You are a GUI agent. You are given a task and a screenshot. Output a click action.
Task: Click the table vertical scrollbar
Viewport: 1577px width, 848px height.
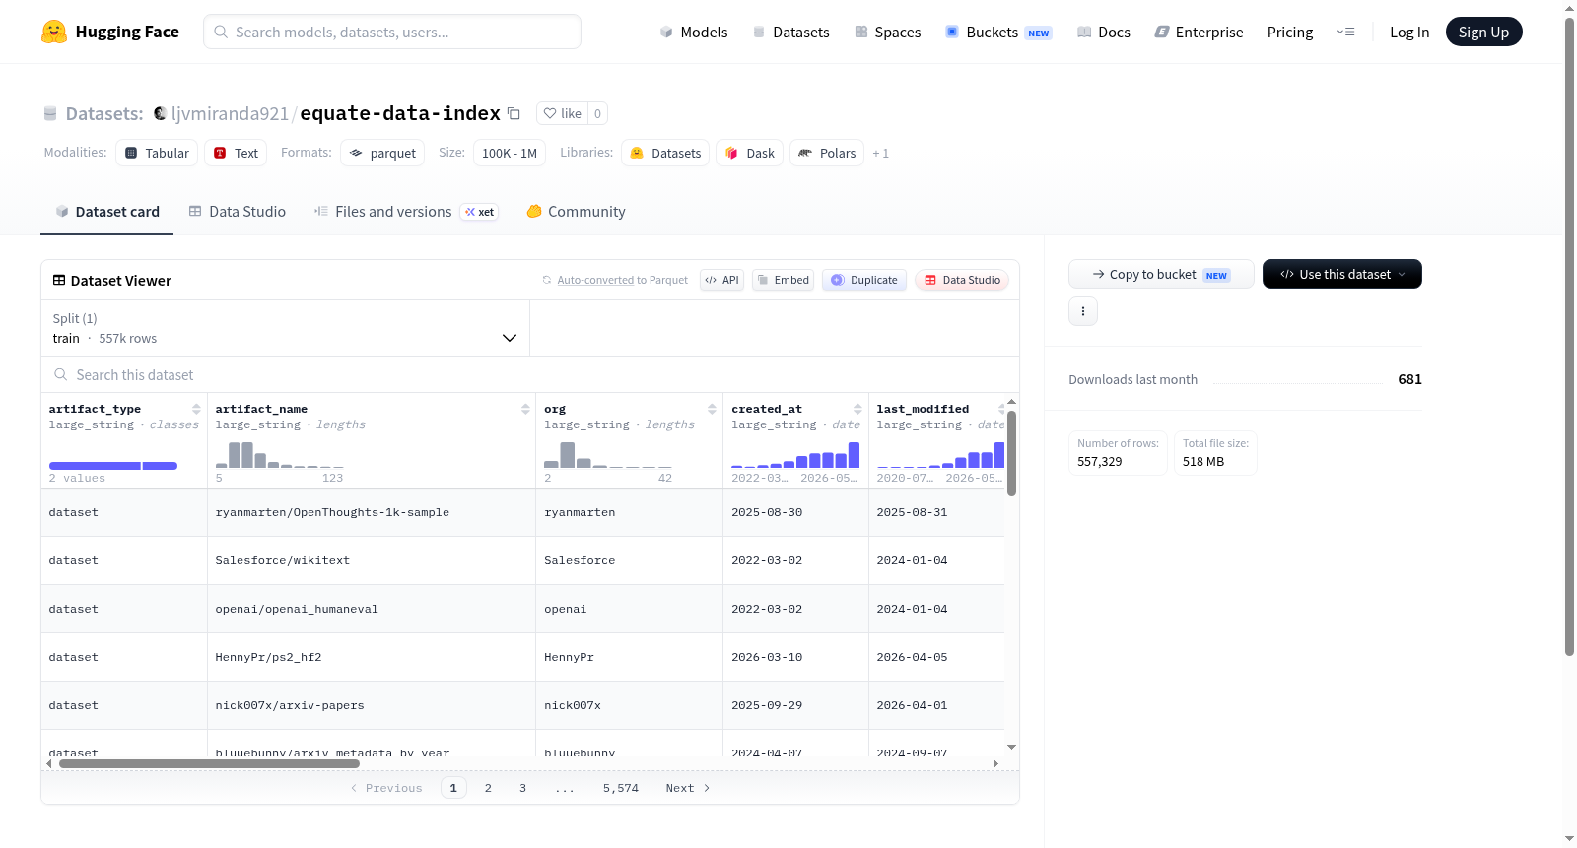(x=1011, y=453)
